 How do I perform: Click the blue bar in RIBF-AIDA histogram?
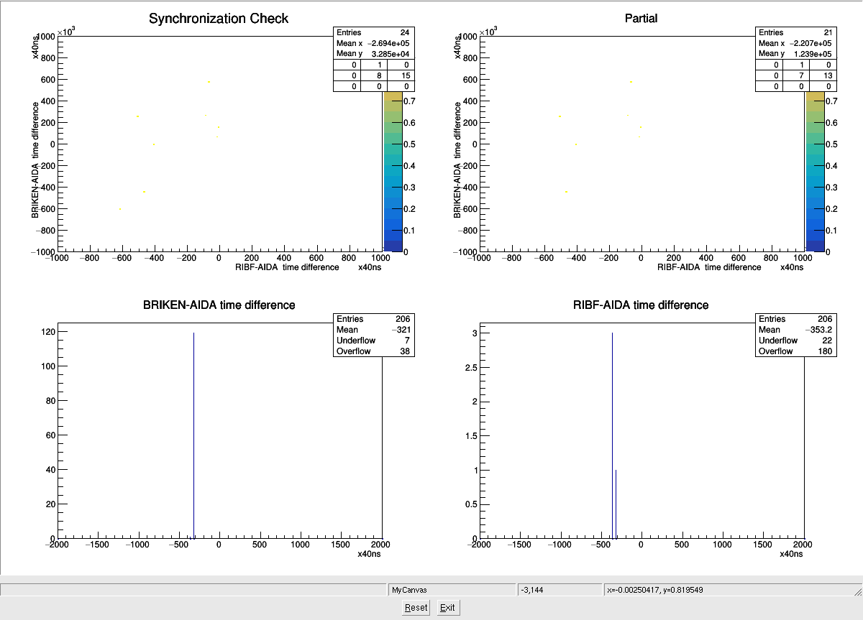(x=616, y=504)
